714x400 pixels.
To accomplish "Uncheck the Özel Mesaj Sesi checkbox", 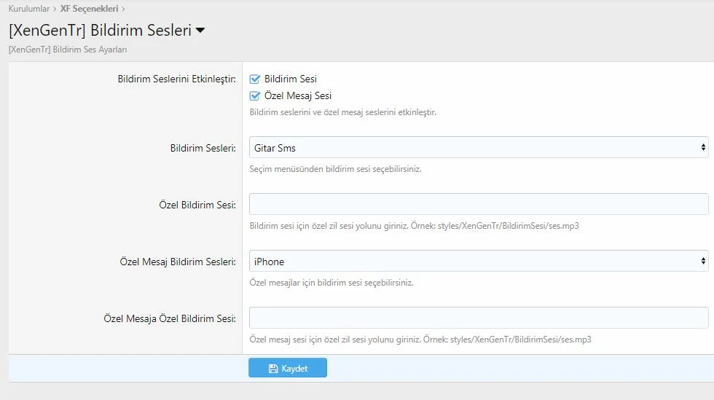I will (x=255, y=95).
